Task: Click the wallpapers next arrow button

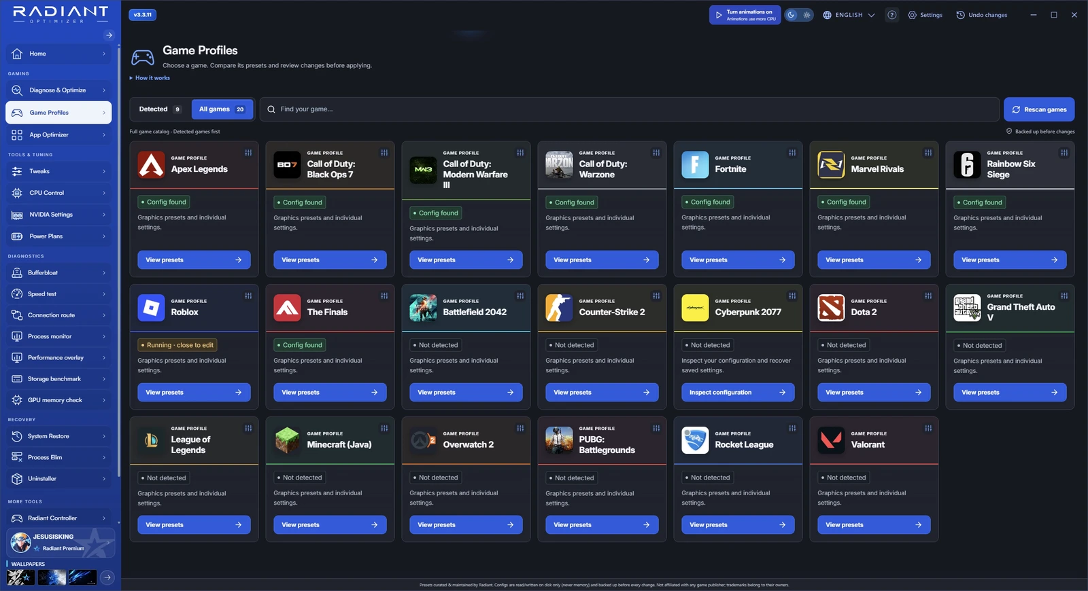Action: click(x=107, y=577)
